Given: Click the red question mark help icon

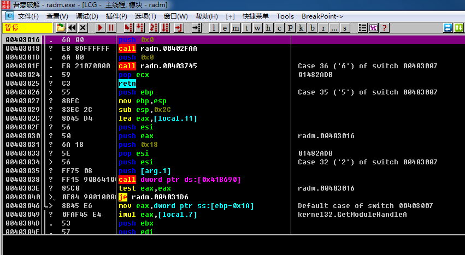Looking at the screenshot, I should coord(384,28).
